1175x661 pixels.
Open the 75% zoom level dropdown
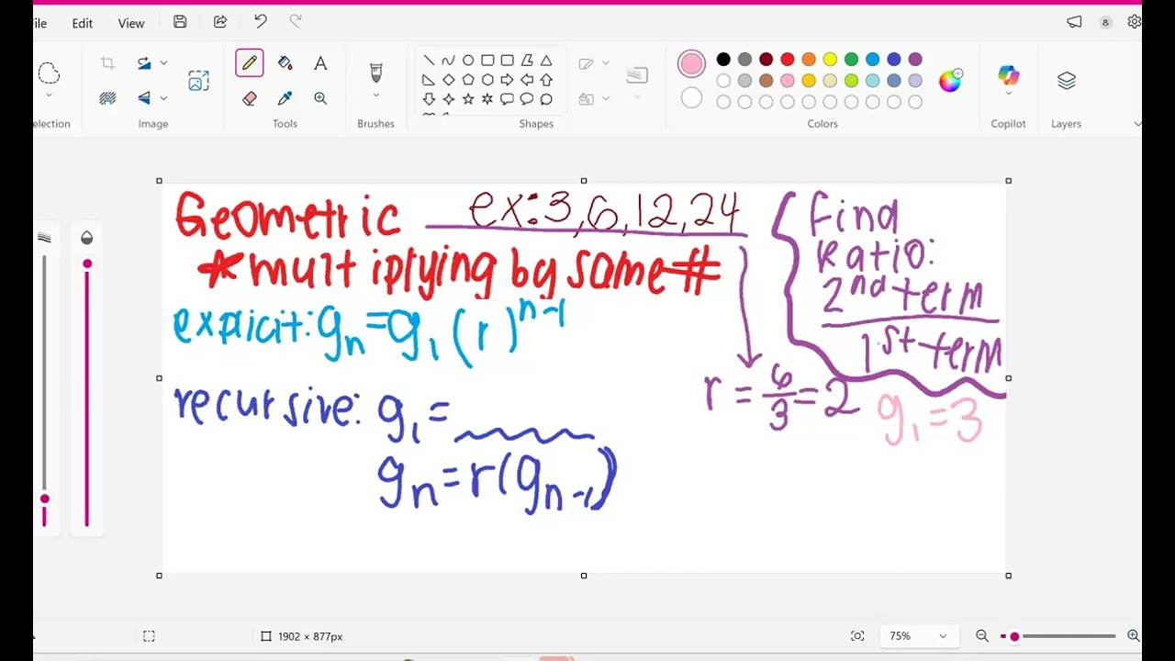point(918,636)
